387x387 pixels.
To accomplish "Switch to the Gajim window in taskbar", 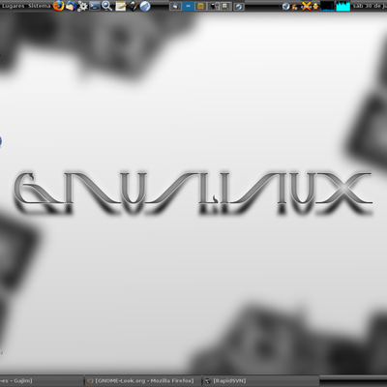I will (42, 381).
